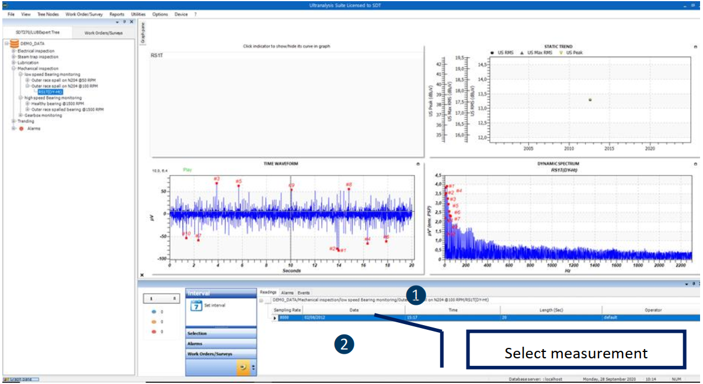Click Play above the time waveform
The image size is (703, 384).
point(187,170)
